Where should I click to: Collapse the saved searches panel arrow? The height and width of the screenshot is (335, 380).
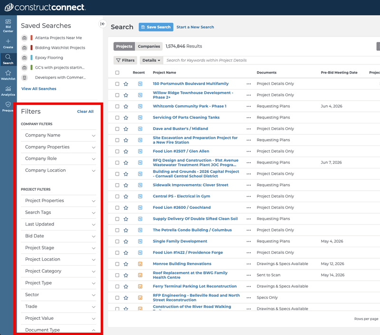pyautogui.click(x=103, y=24)
